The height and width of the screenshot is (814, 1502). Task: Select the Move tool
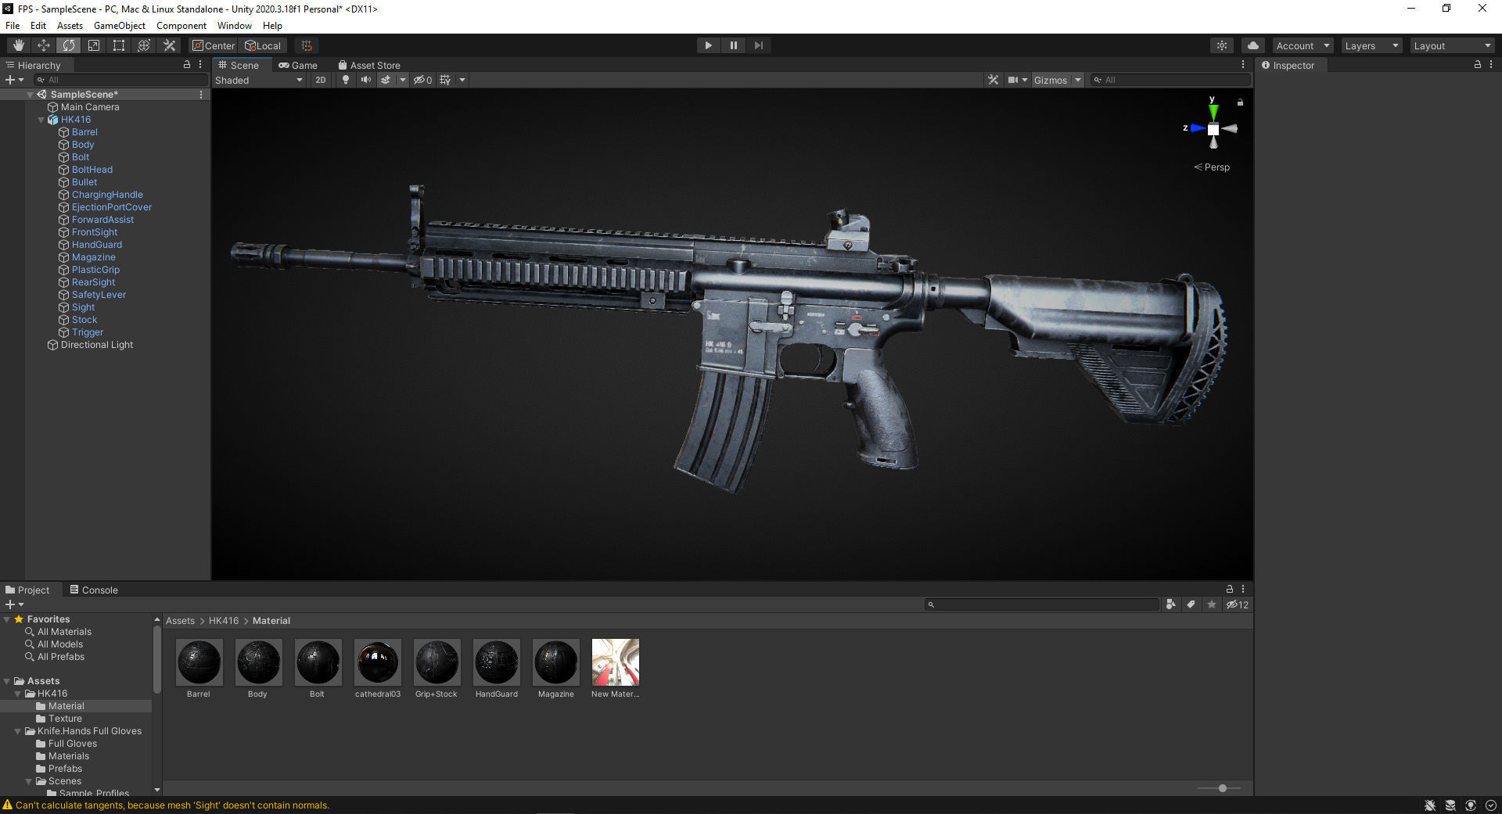[x=44, y=45]
